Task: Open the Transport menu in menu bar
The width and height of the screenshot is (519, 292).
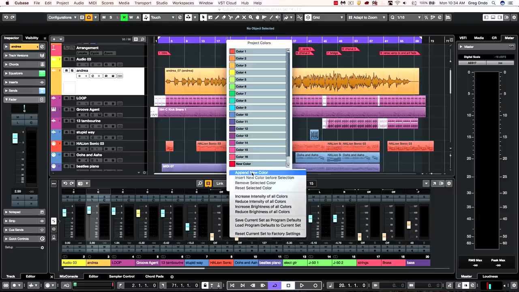Action: tap(142, 3)
